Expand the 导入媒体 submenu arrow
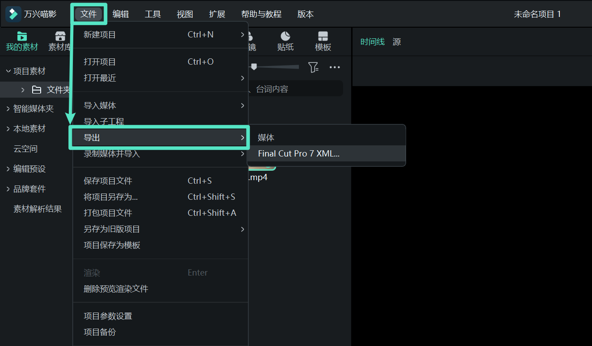This screenshot has width=592, height=346. [243, 105]
